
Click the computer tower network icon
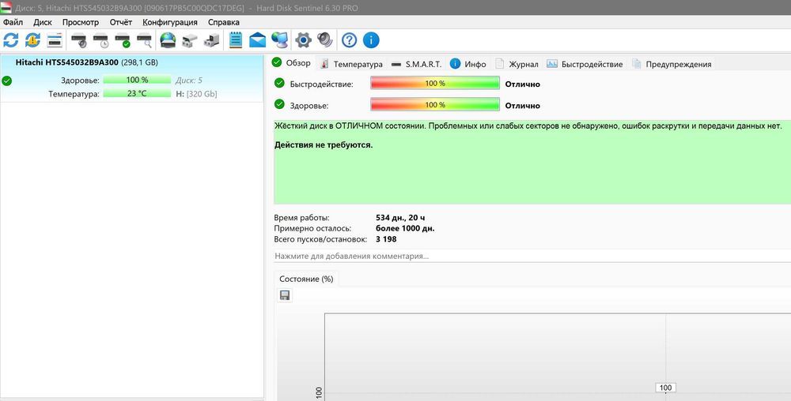pos(212,40)
